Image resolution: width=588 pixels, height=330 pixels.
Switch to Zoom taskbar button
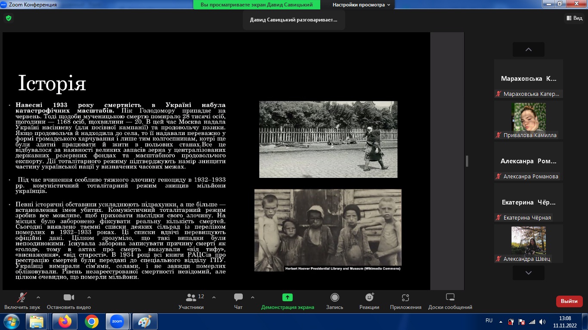coord(117,321)
